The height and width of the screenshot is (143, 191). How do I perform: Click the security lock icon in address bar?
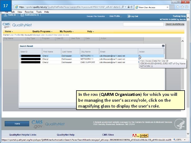click(x=128, y=7)
